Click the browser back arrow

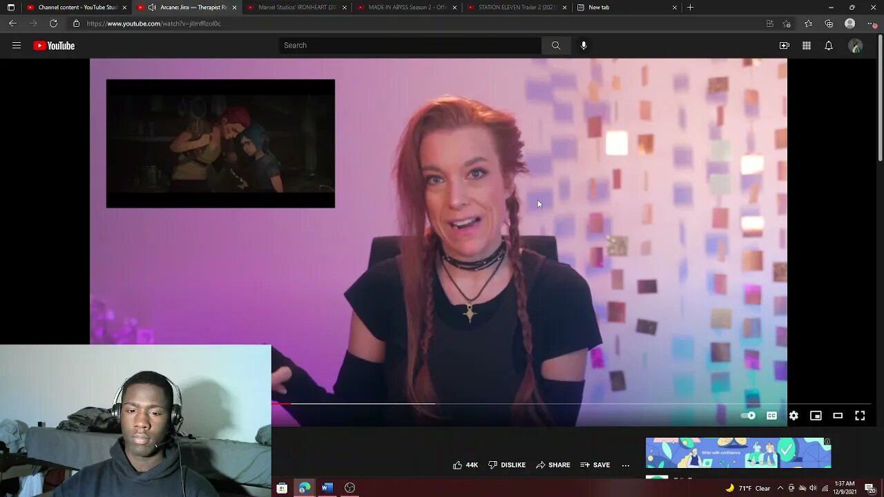pos(12,23)
